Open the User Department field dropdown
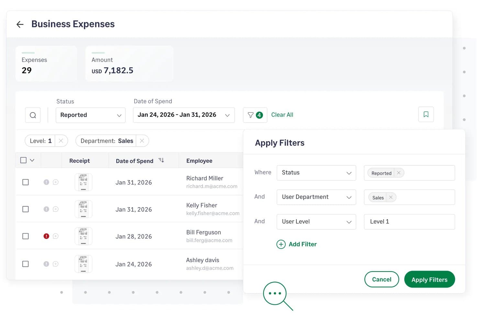This screenshot has width=479, height=319. coord(316,197)
